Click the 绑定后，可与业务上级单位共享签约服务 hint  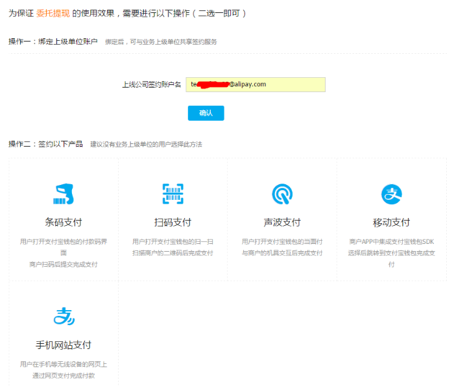[161, 42]
